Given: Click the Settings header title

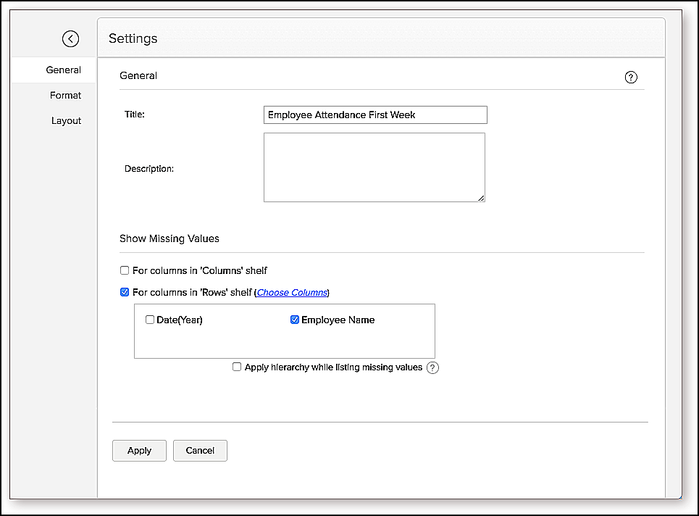Looking at the screenshot, I should click(x=133, y=38).
